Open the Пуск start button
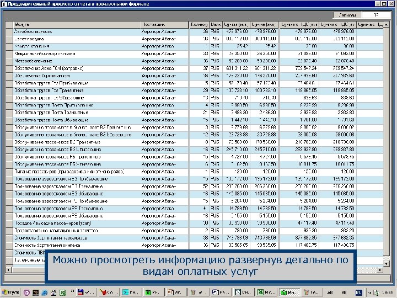 click(11, 292)
